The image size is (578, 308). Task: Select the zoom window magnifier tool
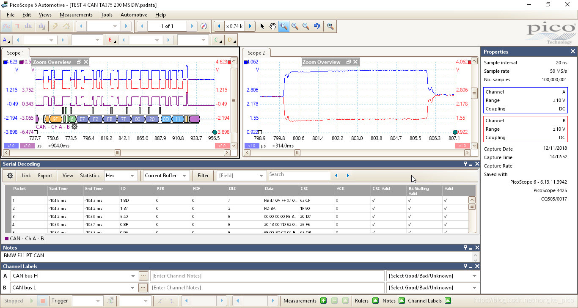click(x=284, y=26)
